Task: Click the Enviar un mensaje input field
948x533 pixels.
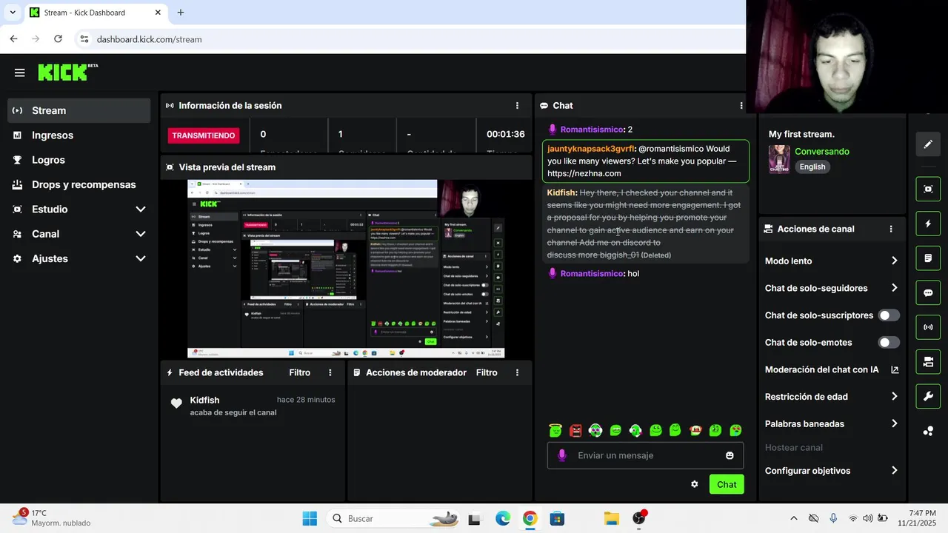Action: pos(645,455)
